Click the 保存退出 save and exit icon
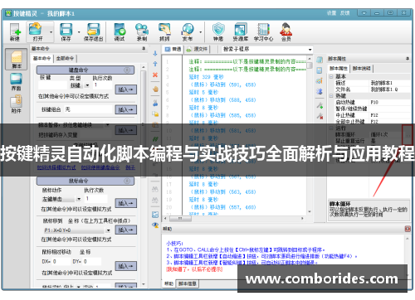The image size is (415, 300). pos(93,31)
